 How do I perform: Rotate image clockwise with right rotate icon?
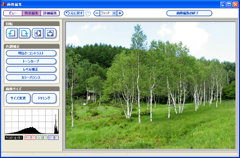pyautogui.click(x=25, y=33)
